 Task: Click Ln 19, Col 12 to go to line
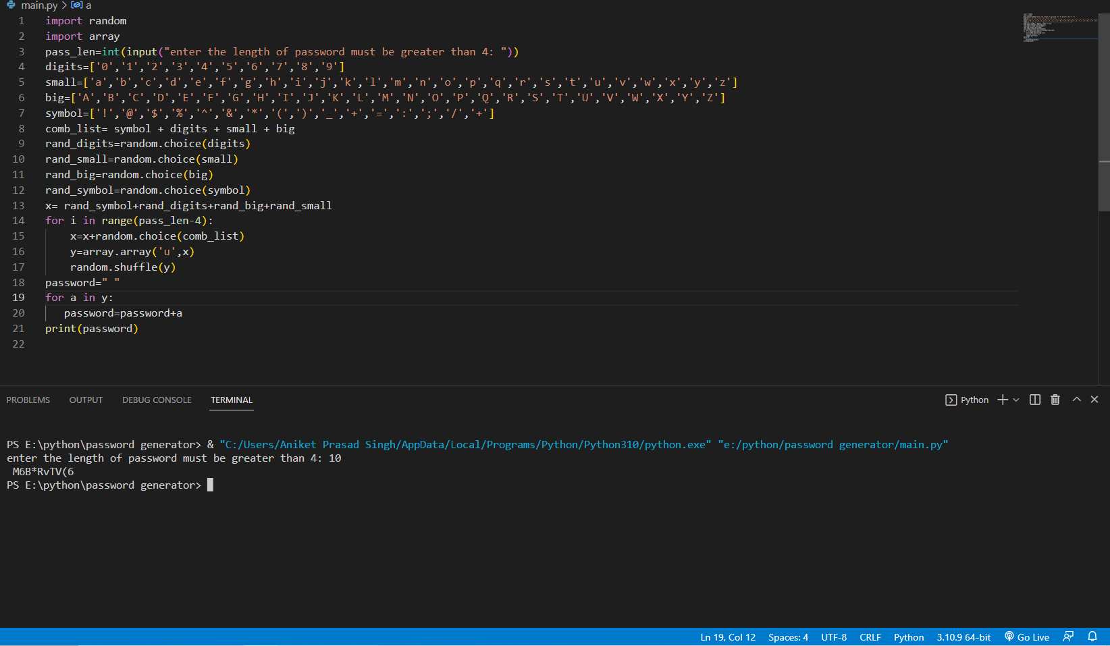(728, 637)
